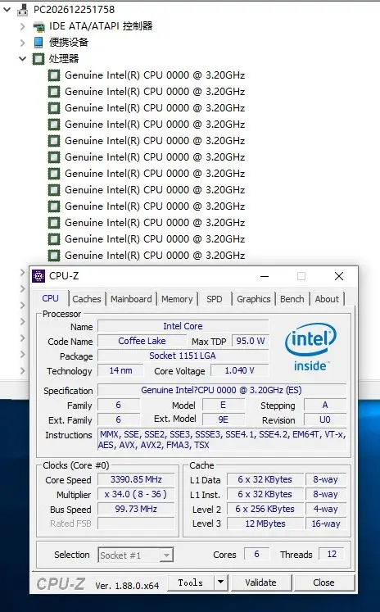Collapse the 处理器 node
This screenshot has height=612, width=380.
tap(23, 59)
